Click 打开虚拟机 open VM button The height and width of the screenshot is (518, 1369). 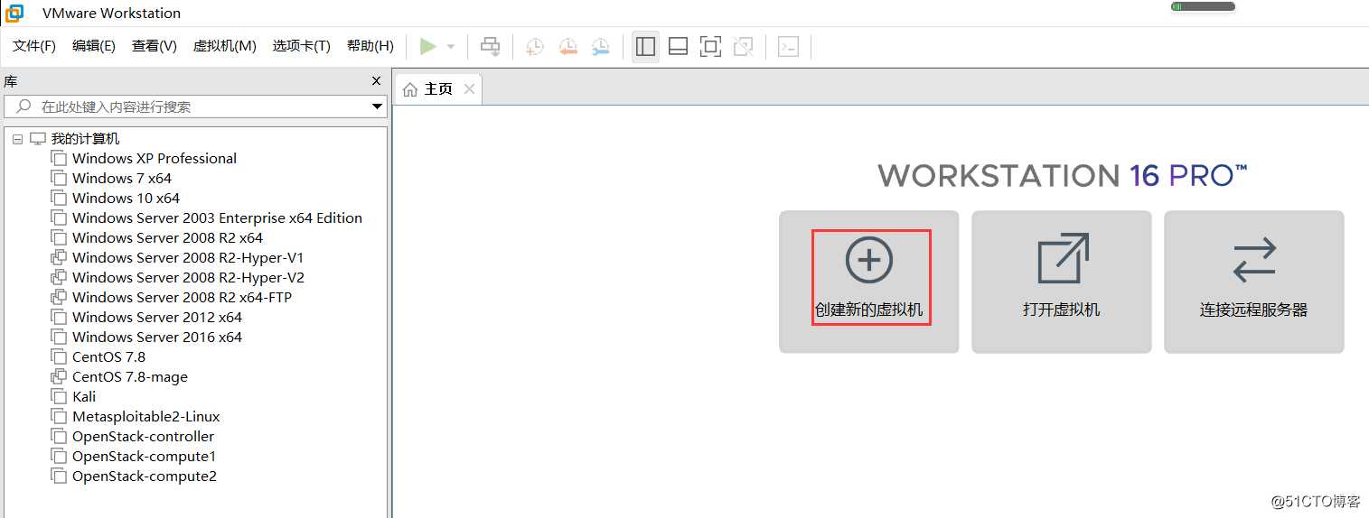tap(1062, 282)
